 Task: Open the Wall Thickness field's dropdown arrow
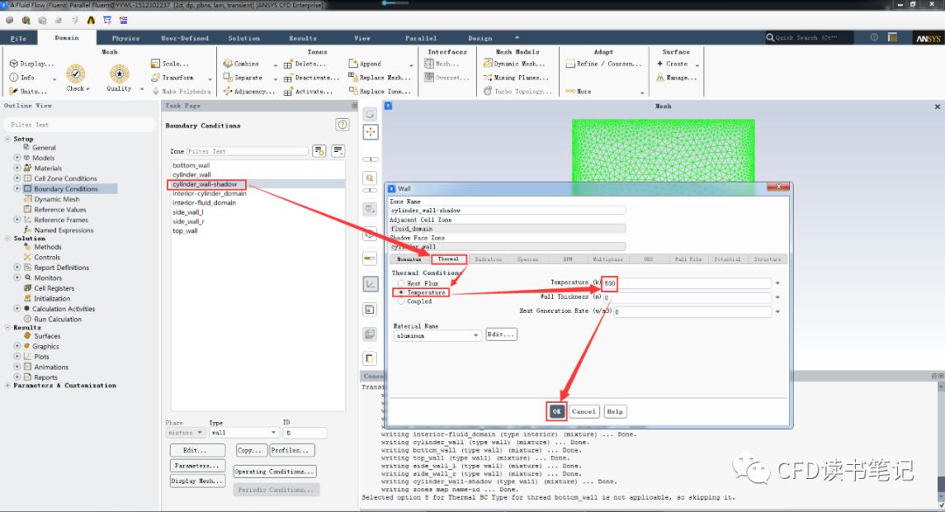pos(778,297)
